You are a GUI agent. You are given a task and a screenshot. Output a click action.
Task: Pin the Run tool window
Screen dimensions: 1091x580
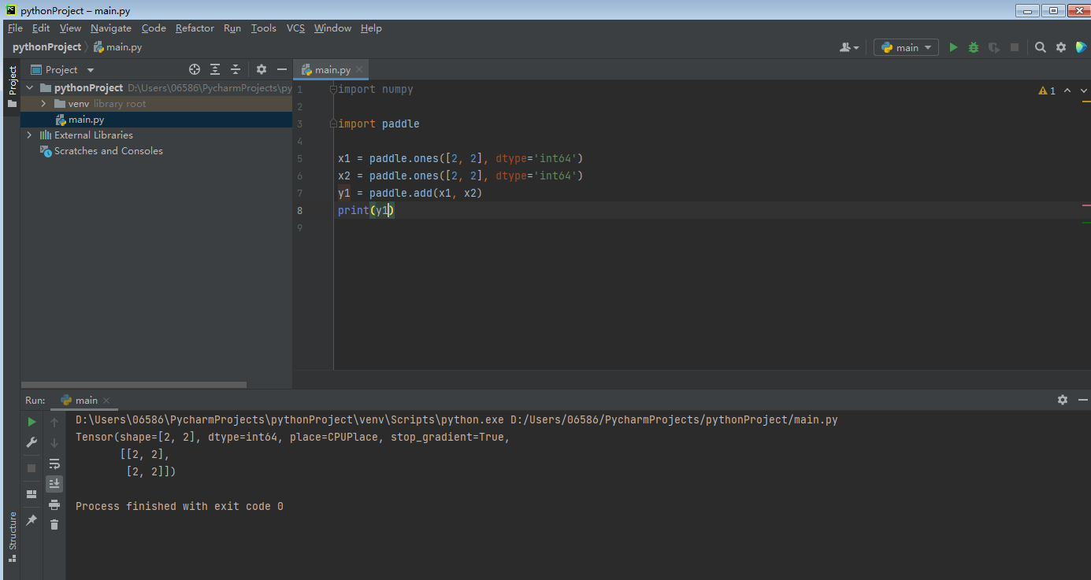(x=32, y=519)
